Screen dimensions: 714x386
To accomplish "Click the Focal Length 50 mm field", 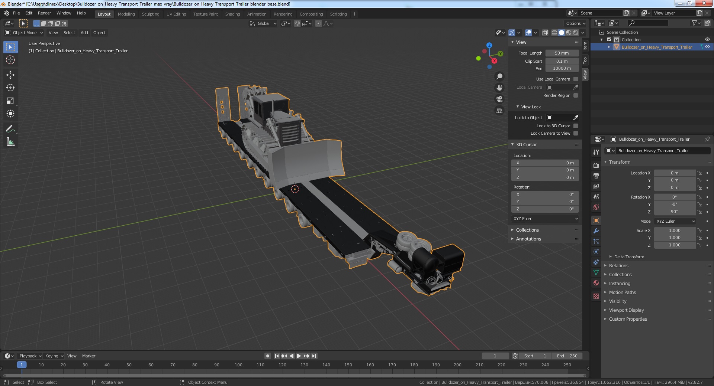I will point(562,53).
